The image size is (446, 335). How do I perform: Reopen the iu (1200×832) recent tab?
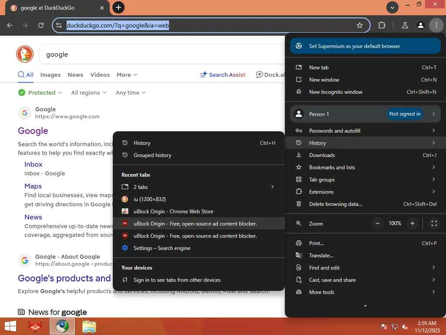coord(199,199)
